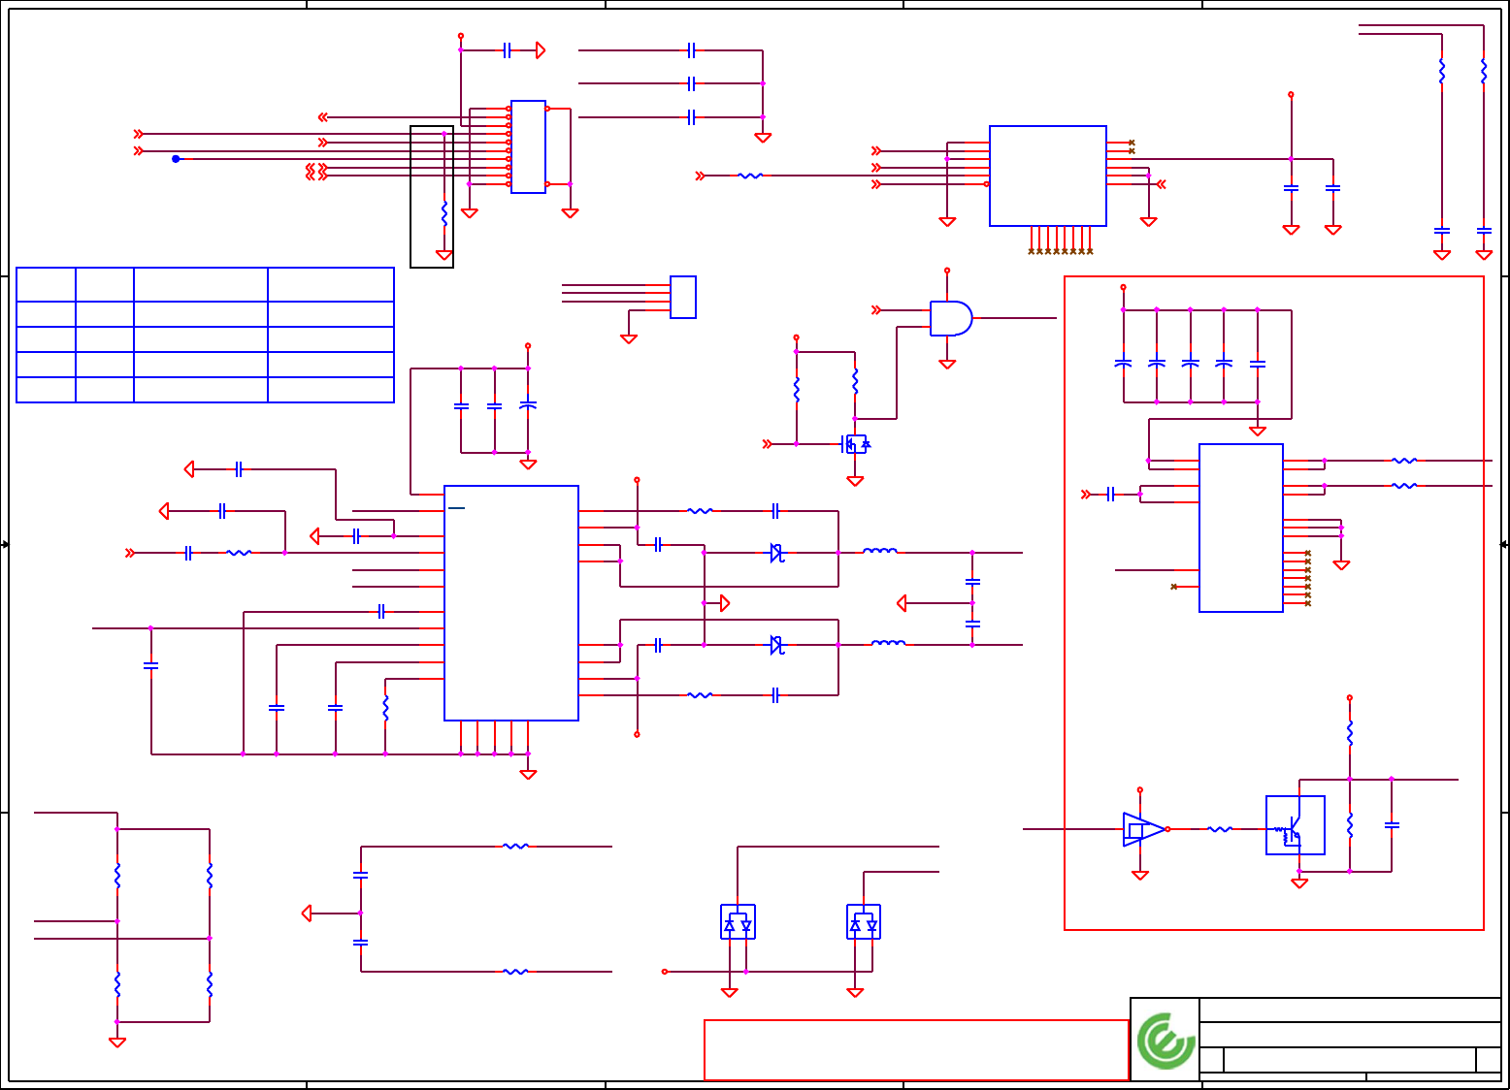Select the capacitor beside the topmost power flag
Image resolution: width=1510 pixels, height=1090 pixels.
pos(507,50)
